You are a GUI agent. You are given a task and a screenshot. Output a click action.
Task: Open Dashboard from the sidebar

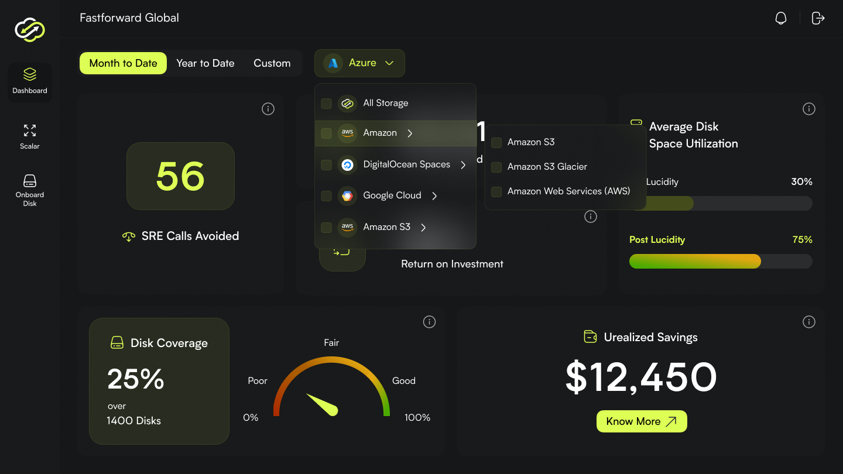[x=30, y=82]
